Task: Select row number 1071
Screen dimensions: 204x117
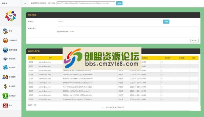Action: (31, 62)
